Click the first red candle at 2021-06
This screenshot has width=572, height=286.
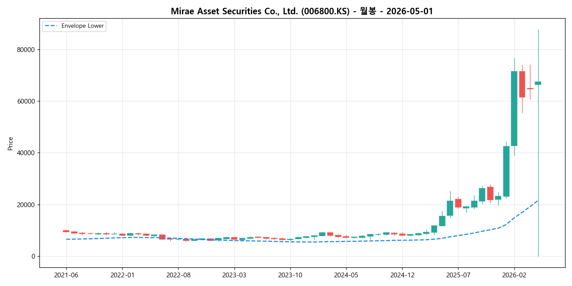[66, 231]
